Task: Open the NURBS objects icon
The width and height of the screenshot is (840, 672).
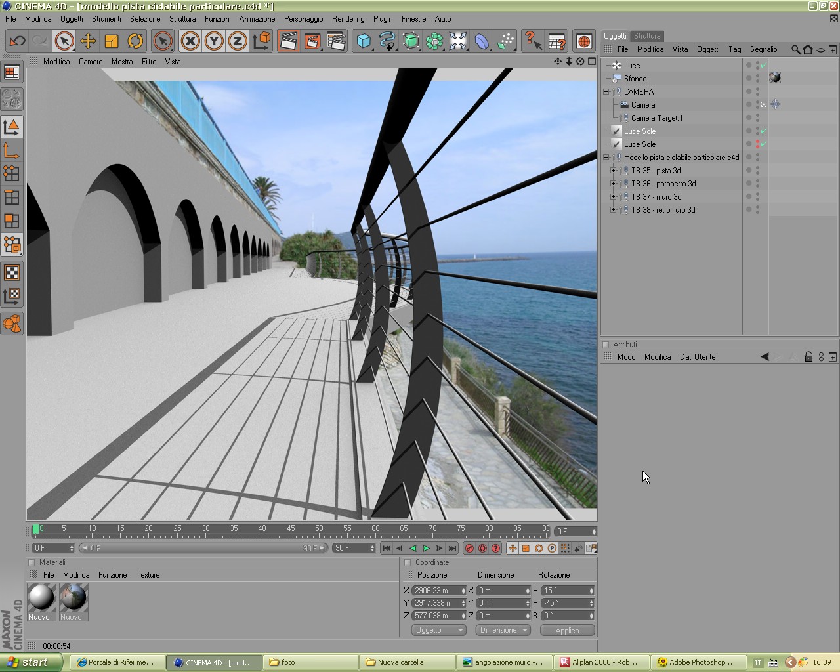Action: click(411, 41)
